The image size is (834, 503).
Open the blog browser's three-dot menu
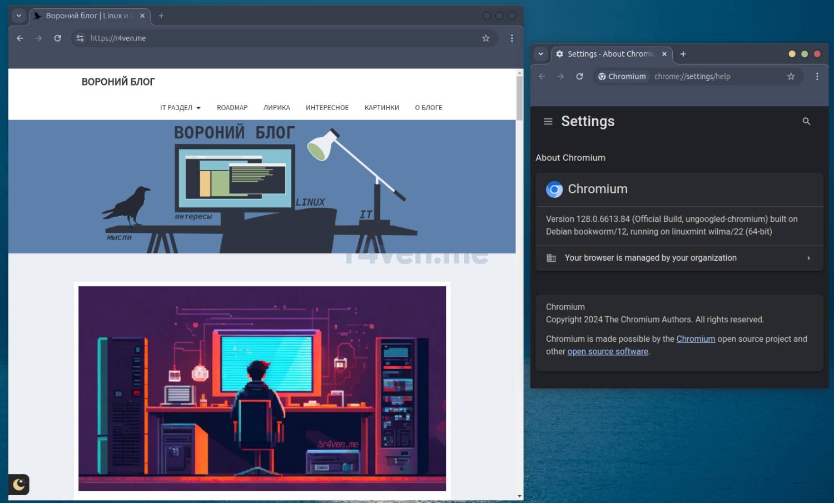point(512,38)
